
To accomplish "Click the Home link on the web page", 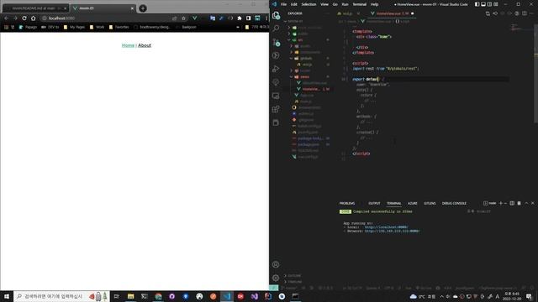I will [128, 45].
